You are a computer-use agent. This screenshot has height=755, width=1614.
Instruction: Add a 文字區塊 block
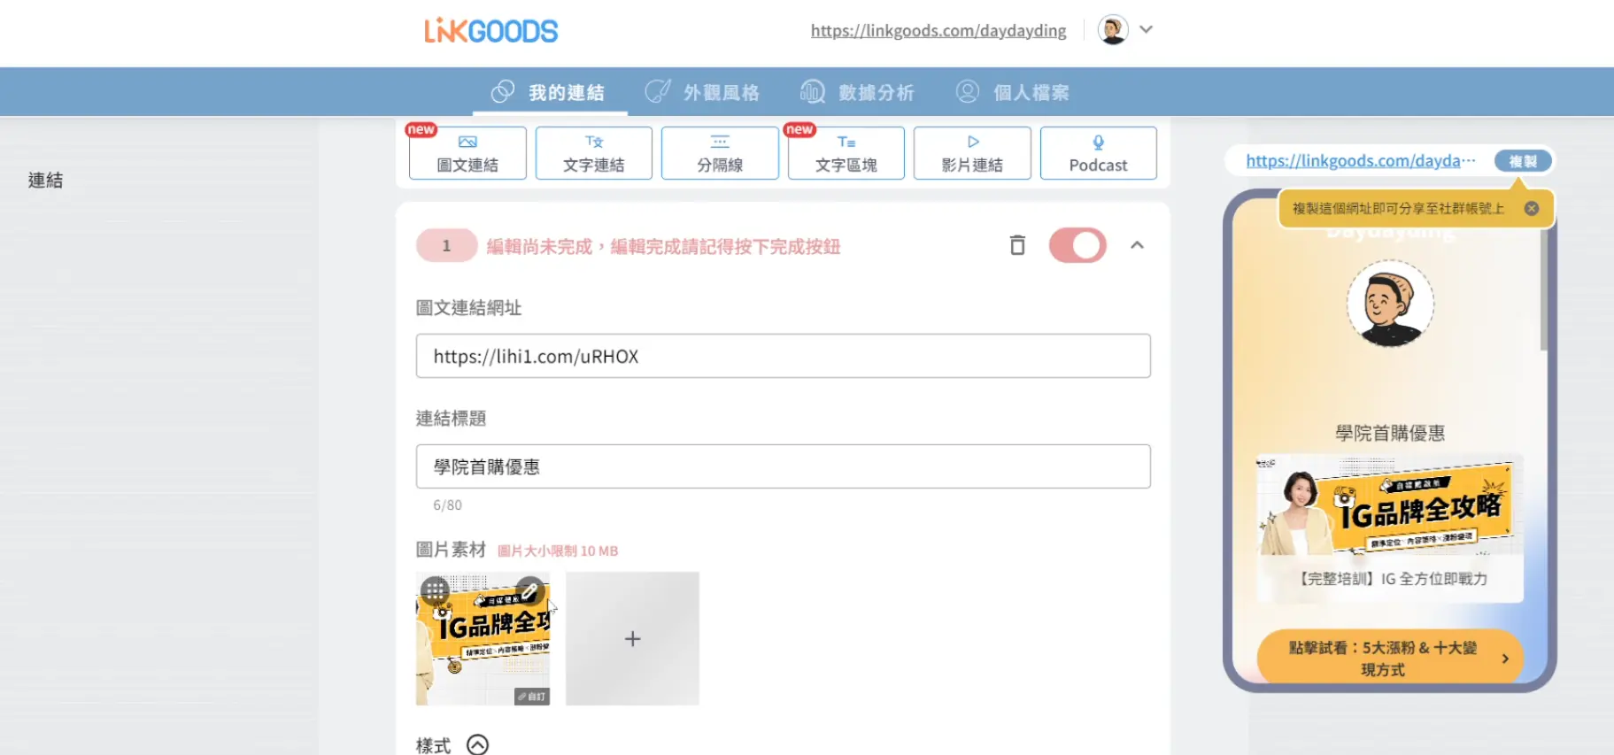[x=846, y=153]
